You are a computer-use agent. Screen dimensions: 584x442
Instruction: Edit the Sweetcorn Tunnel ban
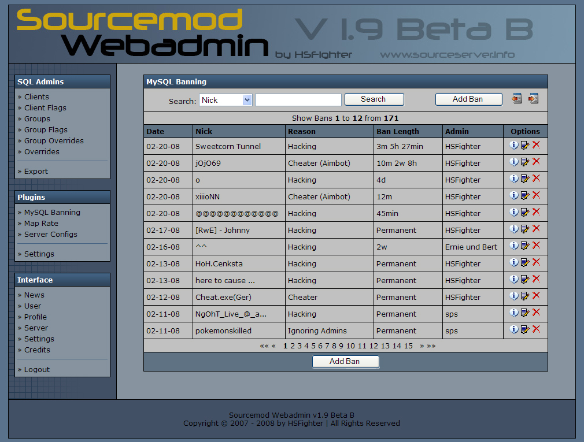point(525,145)
